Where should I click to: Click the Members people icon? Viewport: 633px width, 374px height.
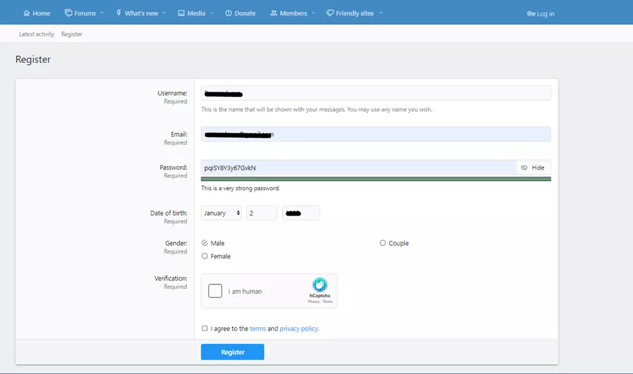(274, 14)
